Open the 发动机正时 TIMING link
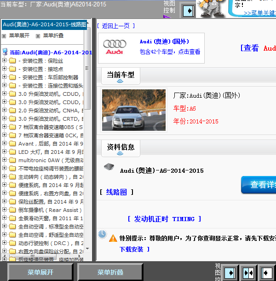276x281 pixels. point(164,219)
